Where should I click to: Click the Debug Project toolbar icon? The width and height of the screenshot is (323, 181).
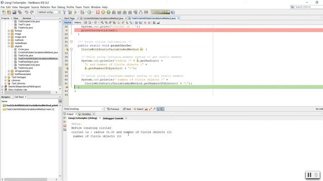tap(83, 12)
